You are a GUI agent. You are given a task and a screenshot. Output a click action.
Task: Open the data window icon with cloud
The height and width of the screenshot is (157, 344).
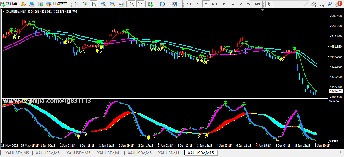pos(32,4)
